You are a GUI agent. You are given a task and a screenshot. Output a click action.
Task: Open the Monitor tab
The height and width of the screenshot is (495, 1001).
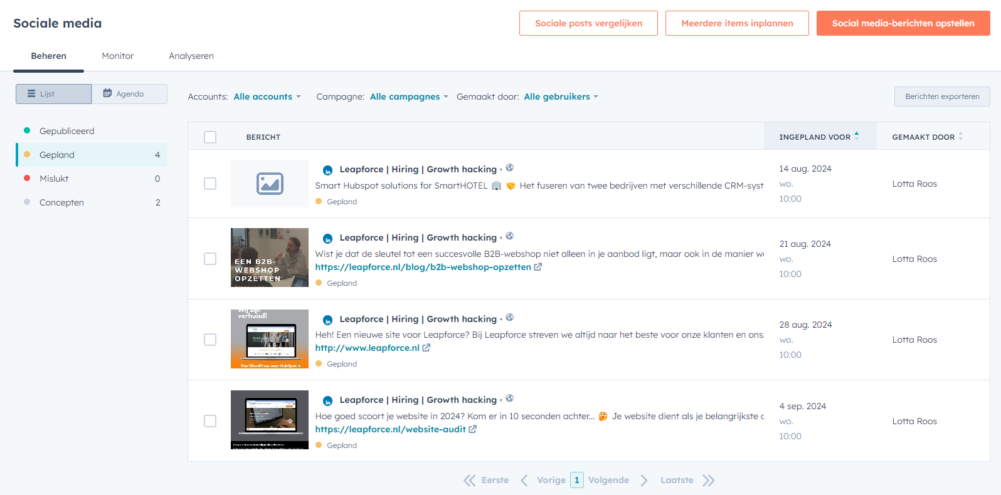118,56
